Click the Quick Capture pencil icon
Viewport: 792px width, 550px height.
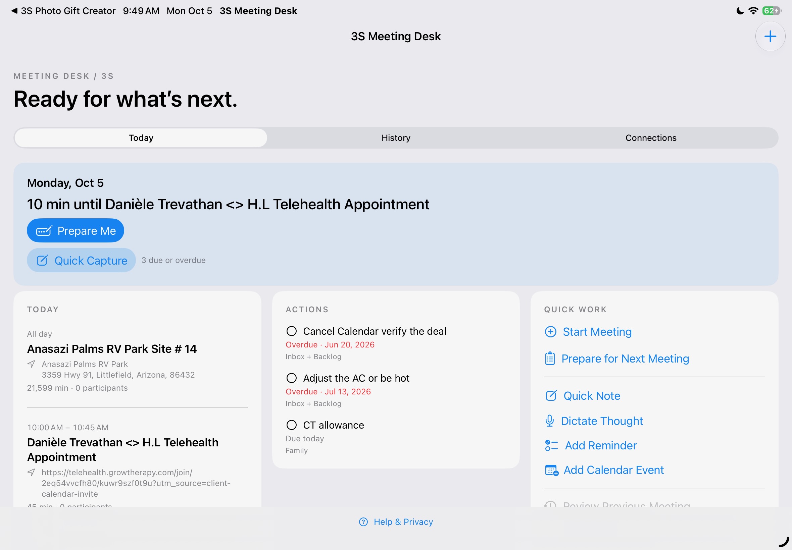(x=42, y=260)
